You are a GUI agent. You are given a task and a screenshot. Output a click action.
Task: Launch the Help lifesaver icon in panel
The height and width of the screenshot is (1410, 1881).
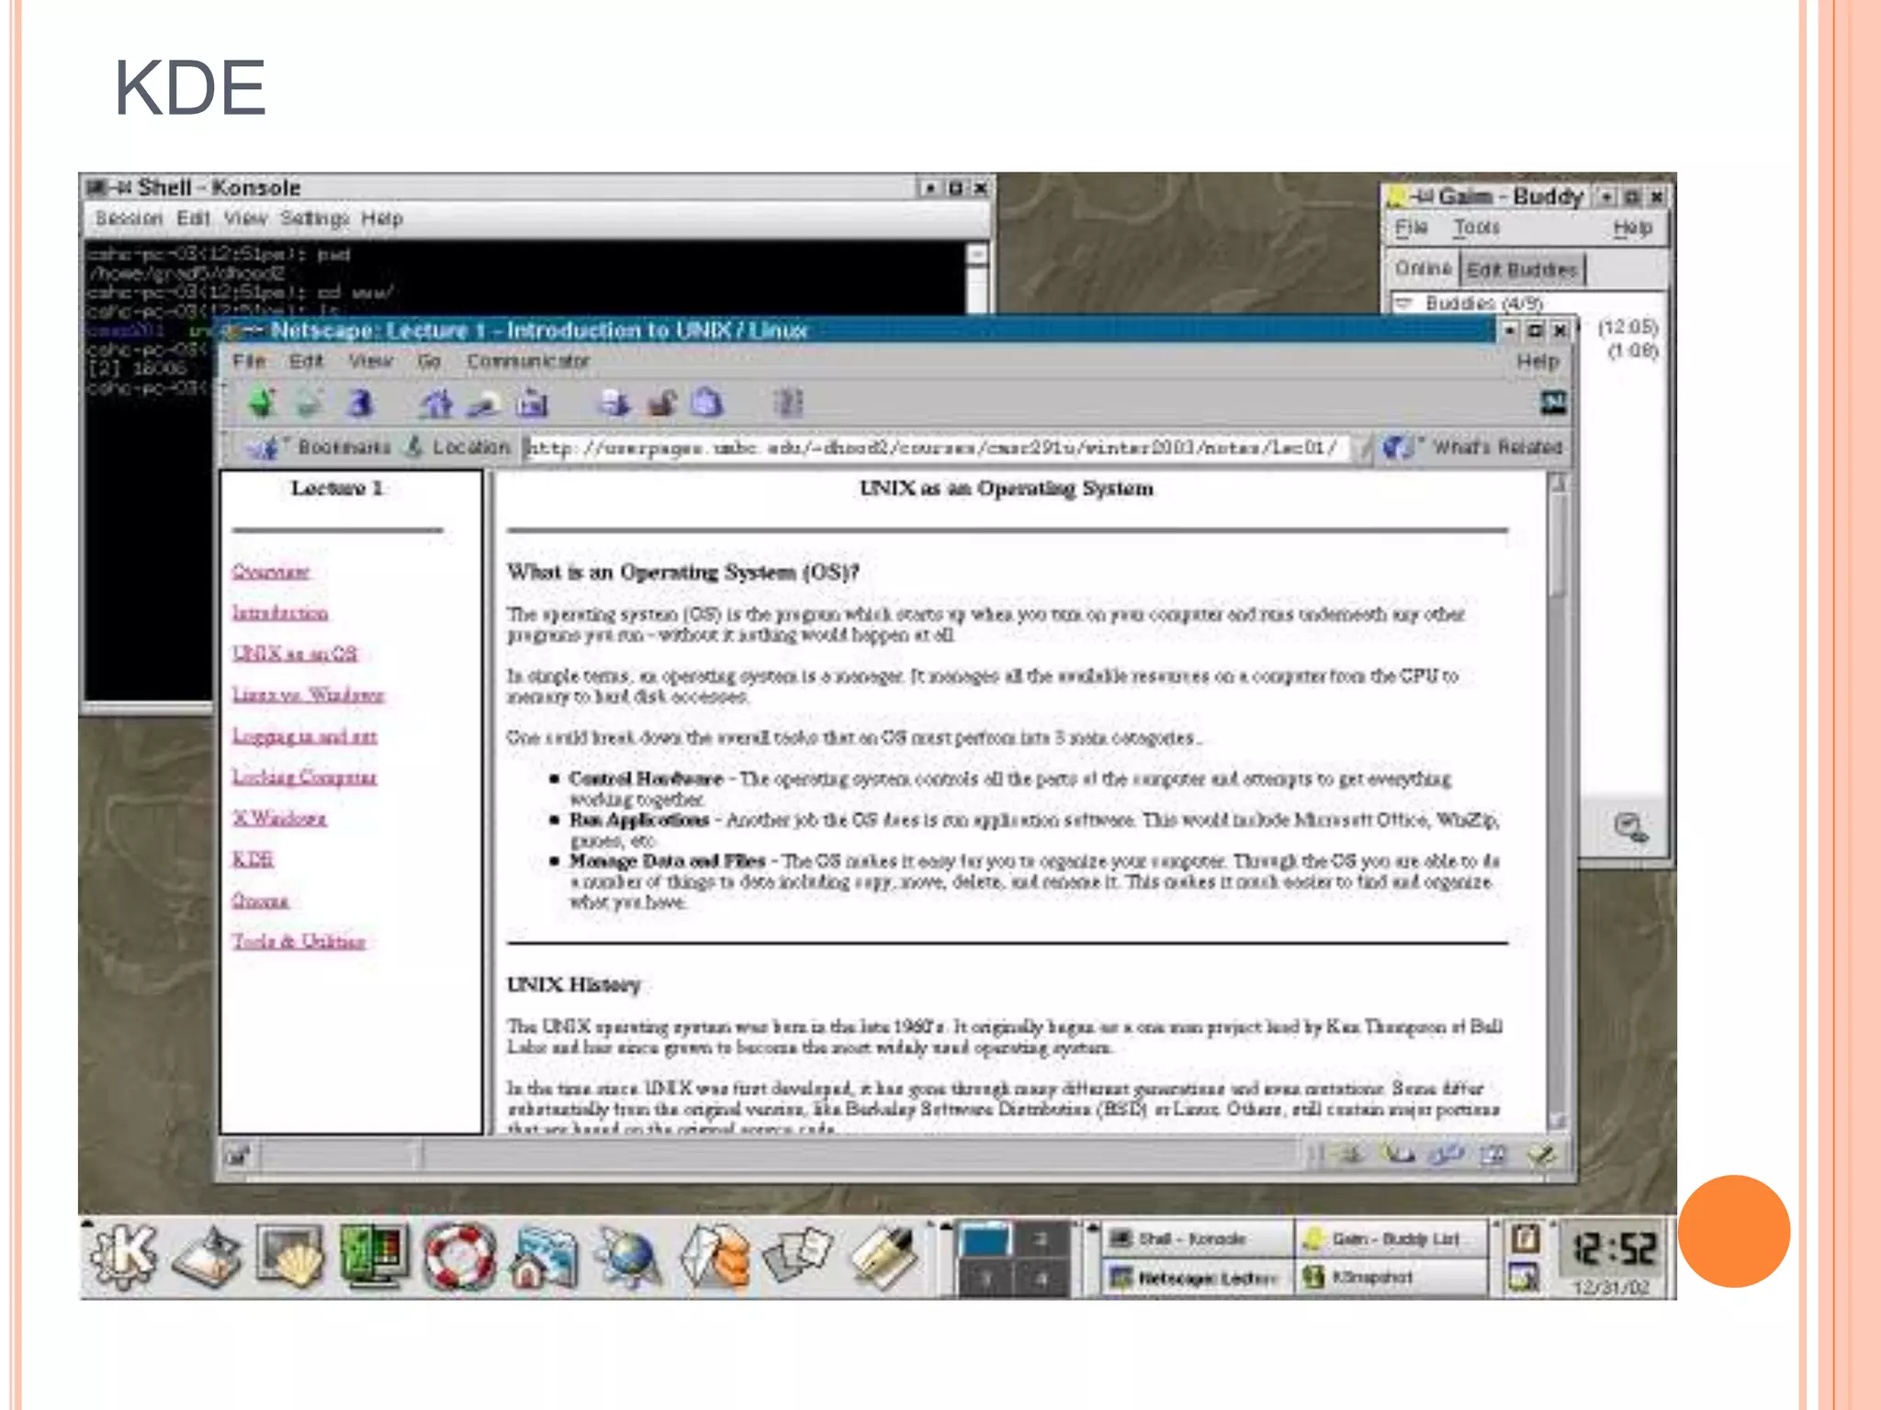[459, 1256]
